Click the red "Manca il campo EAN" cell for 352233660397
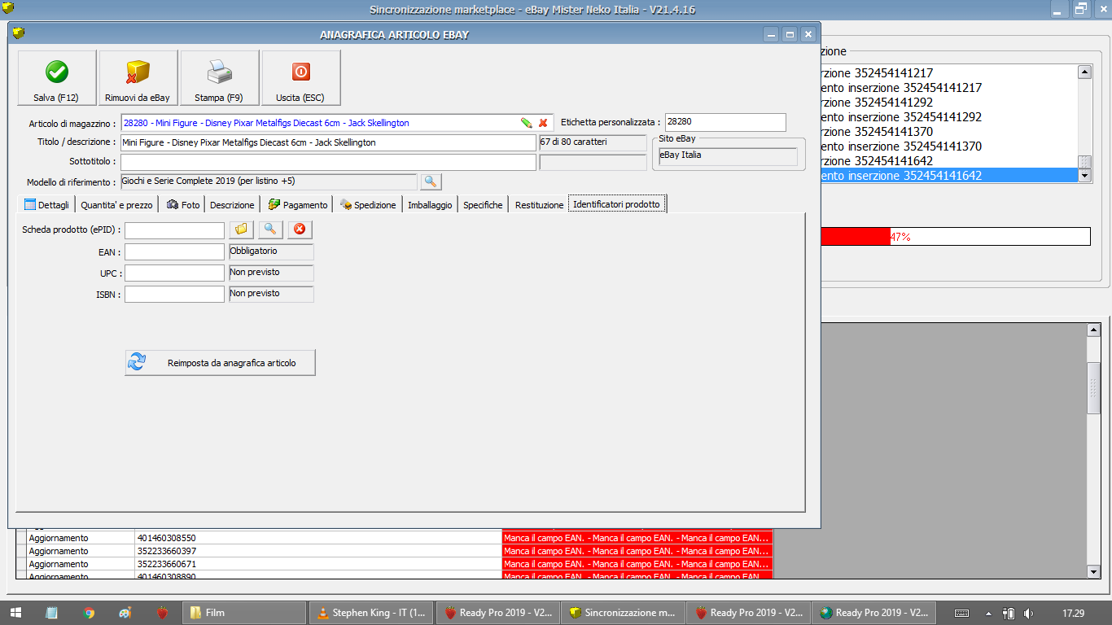 pos(637,551)
